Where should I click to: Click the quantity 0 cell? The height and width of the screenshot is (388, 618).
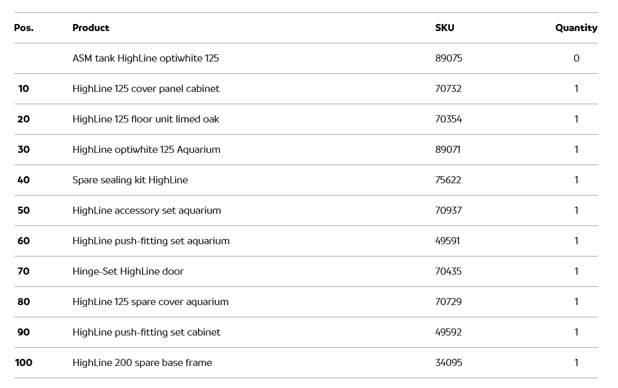point(576,58)
